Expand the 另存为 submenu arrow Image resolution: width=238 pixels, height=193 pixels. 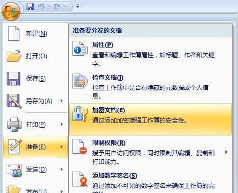click(x=62, y=101)
